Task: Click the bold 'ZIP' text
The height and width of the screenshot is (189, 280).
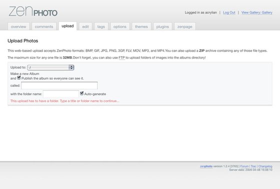Action: click(x=202, y=51)
